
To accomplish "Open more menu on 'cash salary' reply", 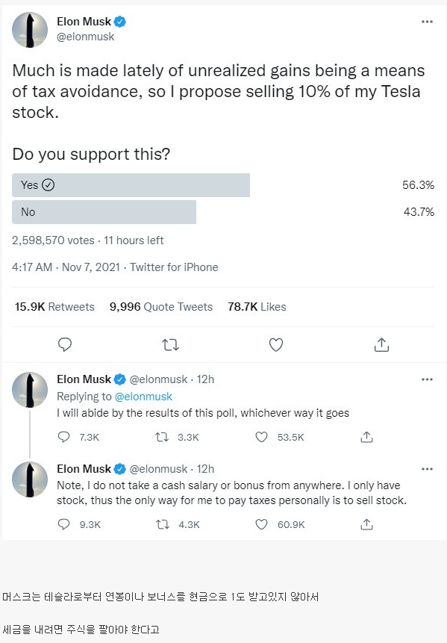I will [x=427, y=469].
